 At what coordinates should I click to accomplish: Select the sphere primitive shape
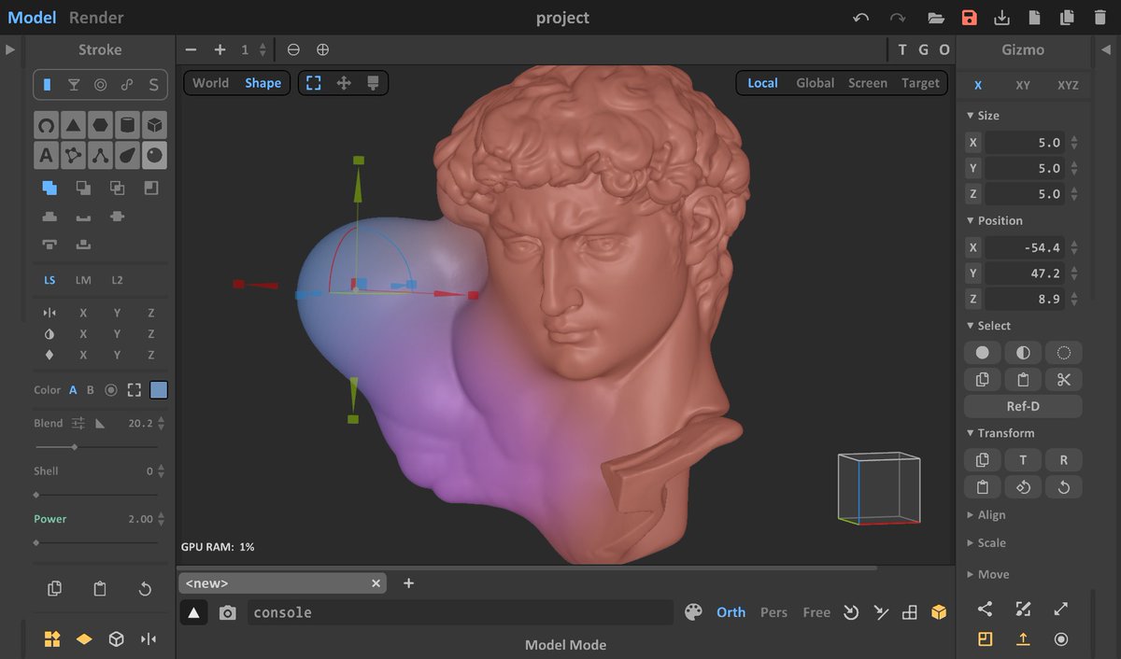pos(155,155)
